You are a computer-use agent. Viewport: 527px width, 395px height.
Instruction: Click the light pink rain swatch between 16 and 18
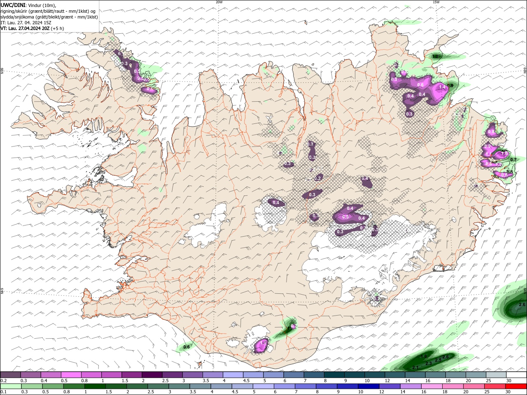point(431,386)
